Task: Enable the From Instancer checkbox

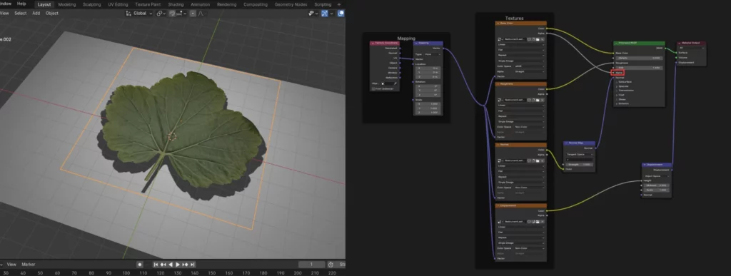Action: coord(373,89)
